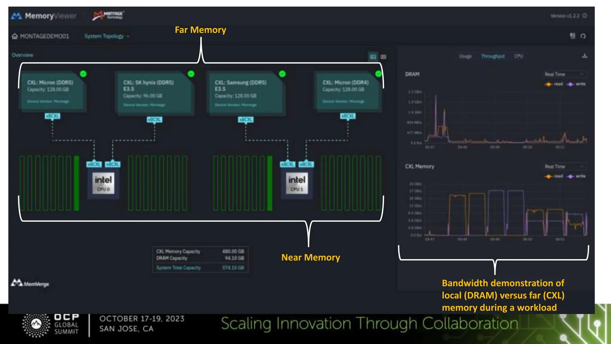Toggle the DRAM read series in the legend
Screen dimensions: 611x344
554,84
